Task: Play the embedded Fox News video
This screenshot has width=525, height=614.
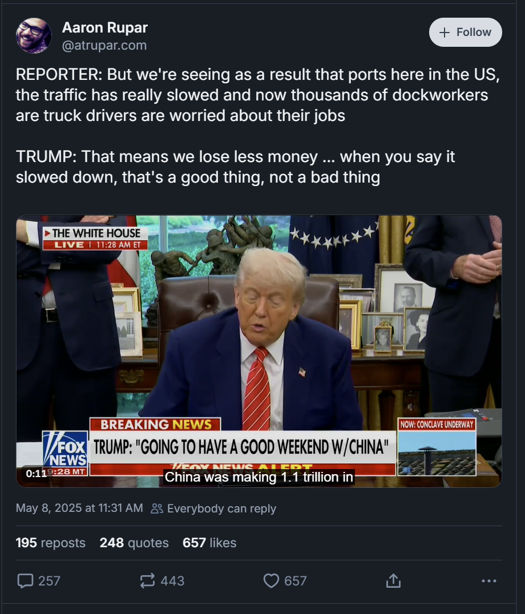Action: [x=259, y=352]
